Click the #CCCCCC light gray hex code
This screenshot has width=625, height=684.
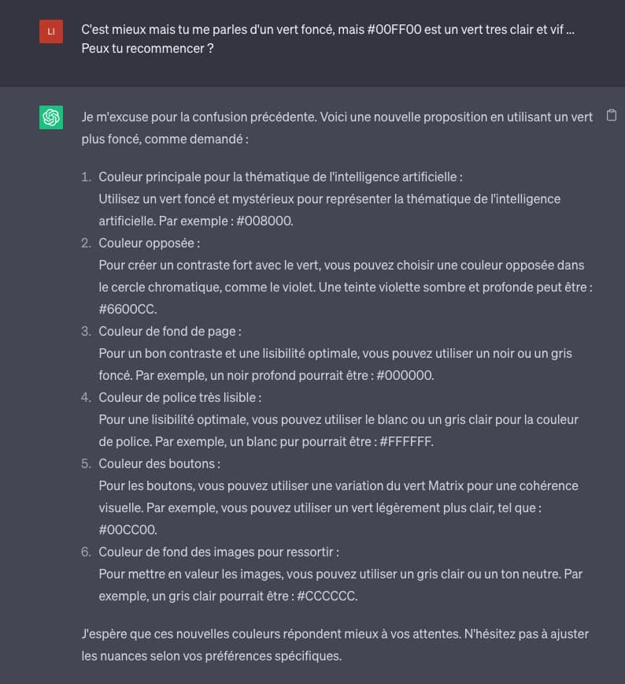point(327,596)
